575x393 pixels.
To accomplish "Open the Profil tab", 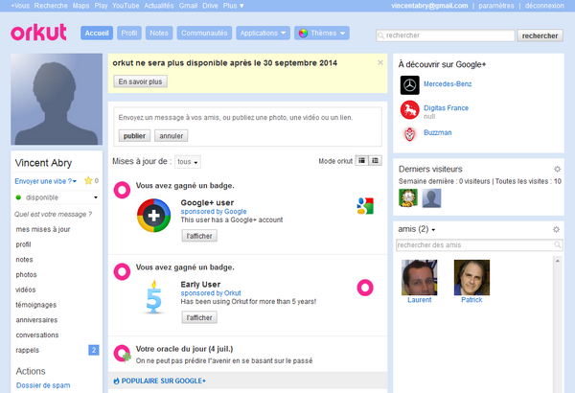I will [x=129, y=33].
